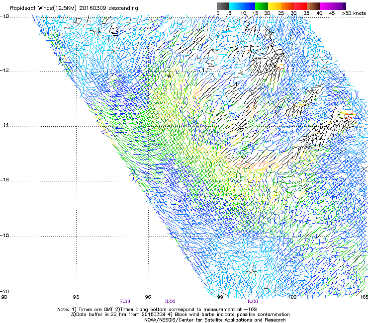The height and width of the screenshot is (323, 368).
Task: Click the purple '7:59' swath time label
Action: click(125, 302)
